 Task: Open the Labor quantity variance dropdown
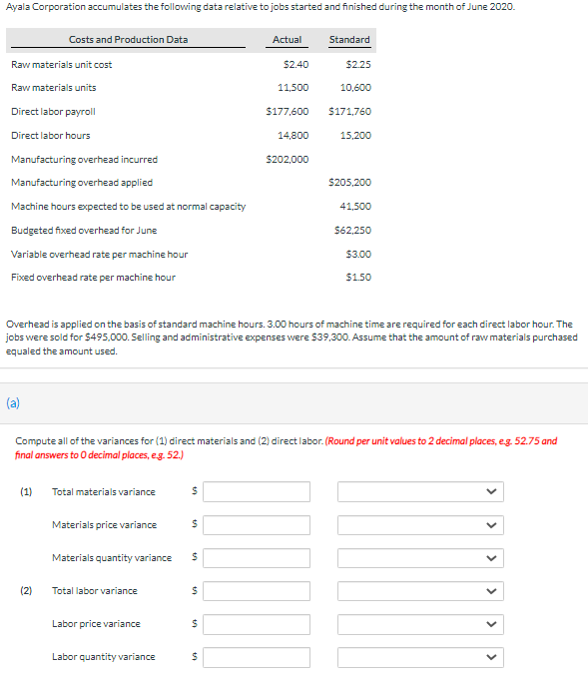click(420, 657)
